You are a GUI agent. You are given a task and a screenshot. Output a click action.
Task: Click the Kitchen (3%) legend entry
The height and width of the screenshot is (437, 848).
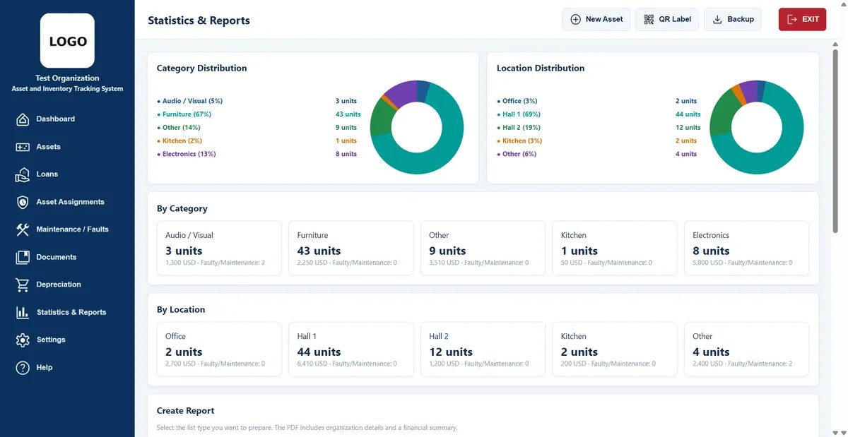(x=519, y=140)
